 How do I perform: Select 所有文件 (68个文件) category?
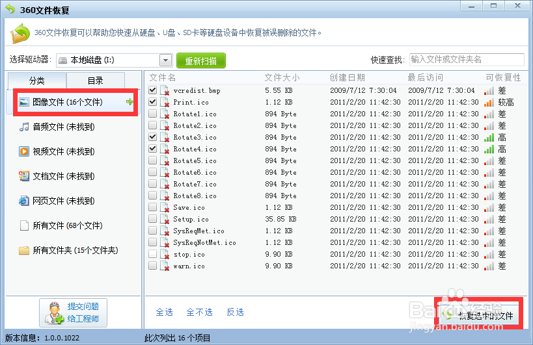pos(74,225)
